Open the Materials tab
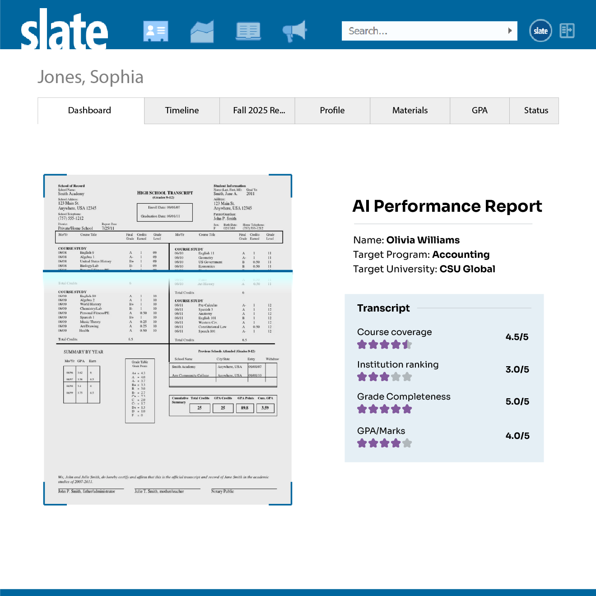This screenshot has height=596, width=596. (x=410, y=110)
